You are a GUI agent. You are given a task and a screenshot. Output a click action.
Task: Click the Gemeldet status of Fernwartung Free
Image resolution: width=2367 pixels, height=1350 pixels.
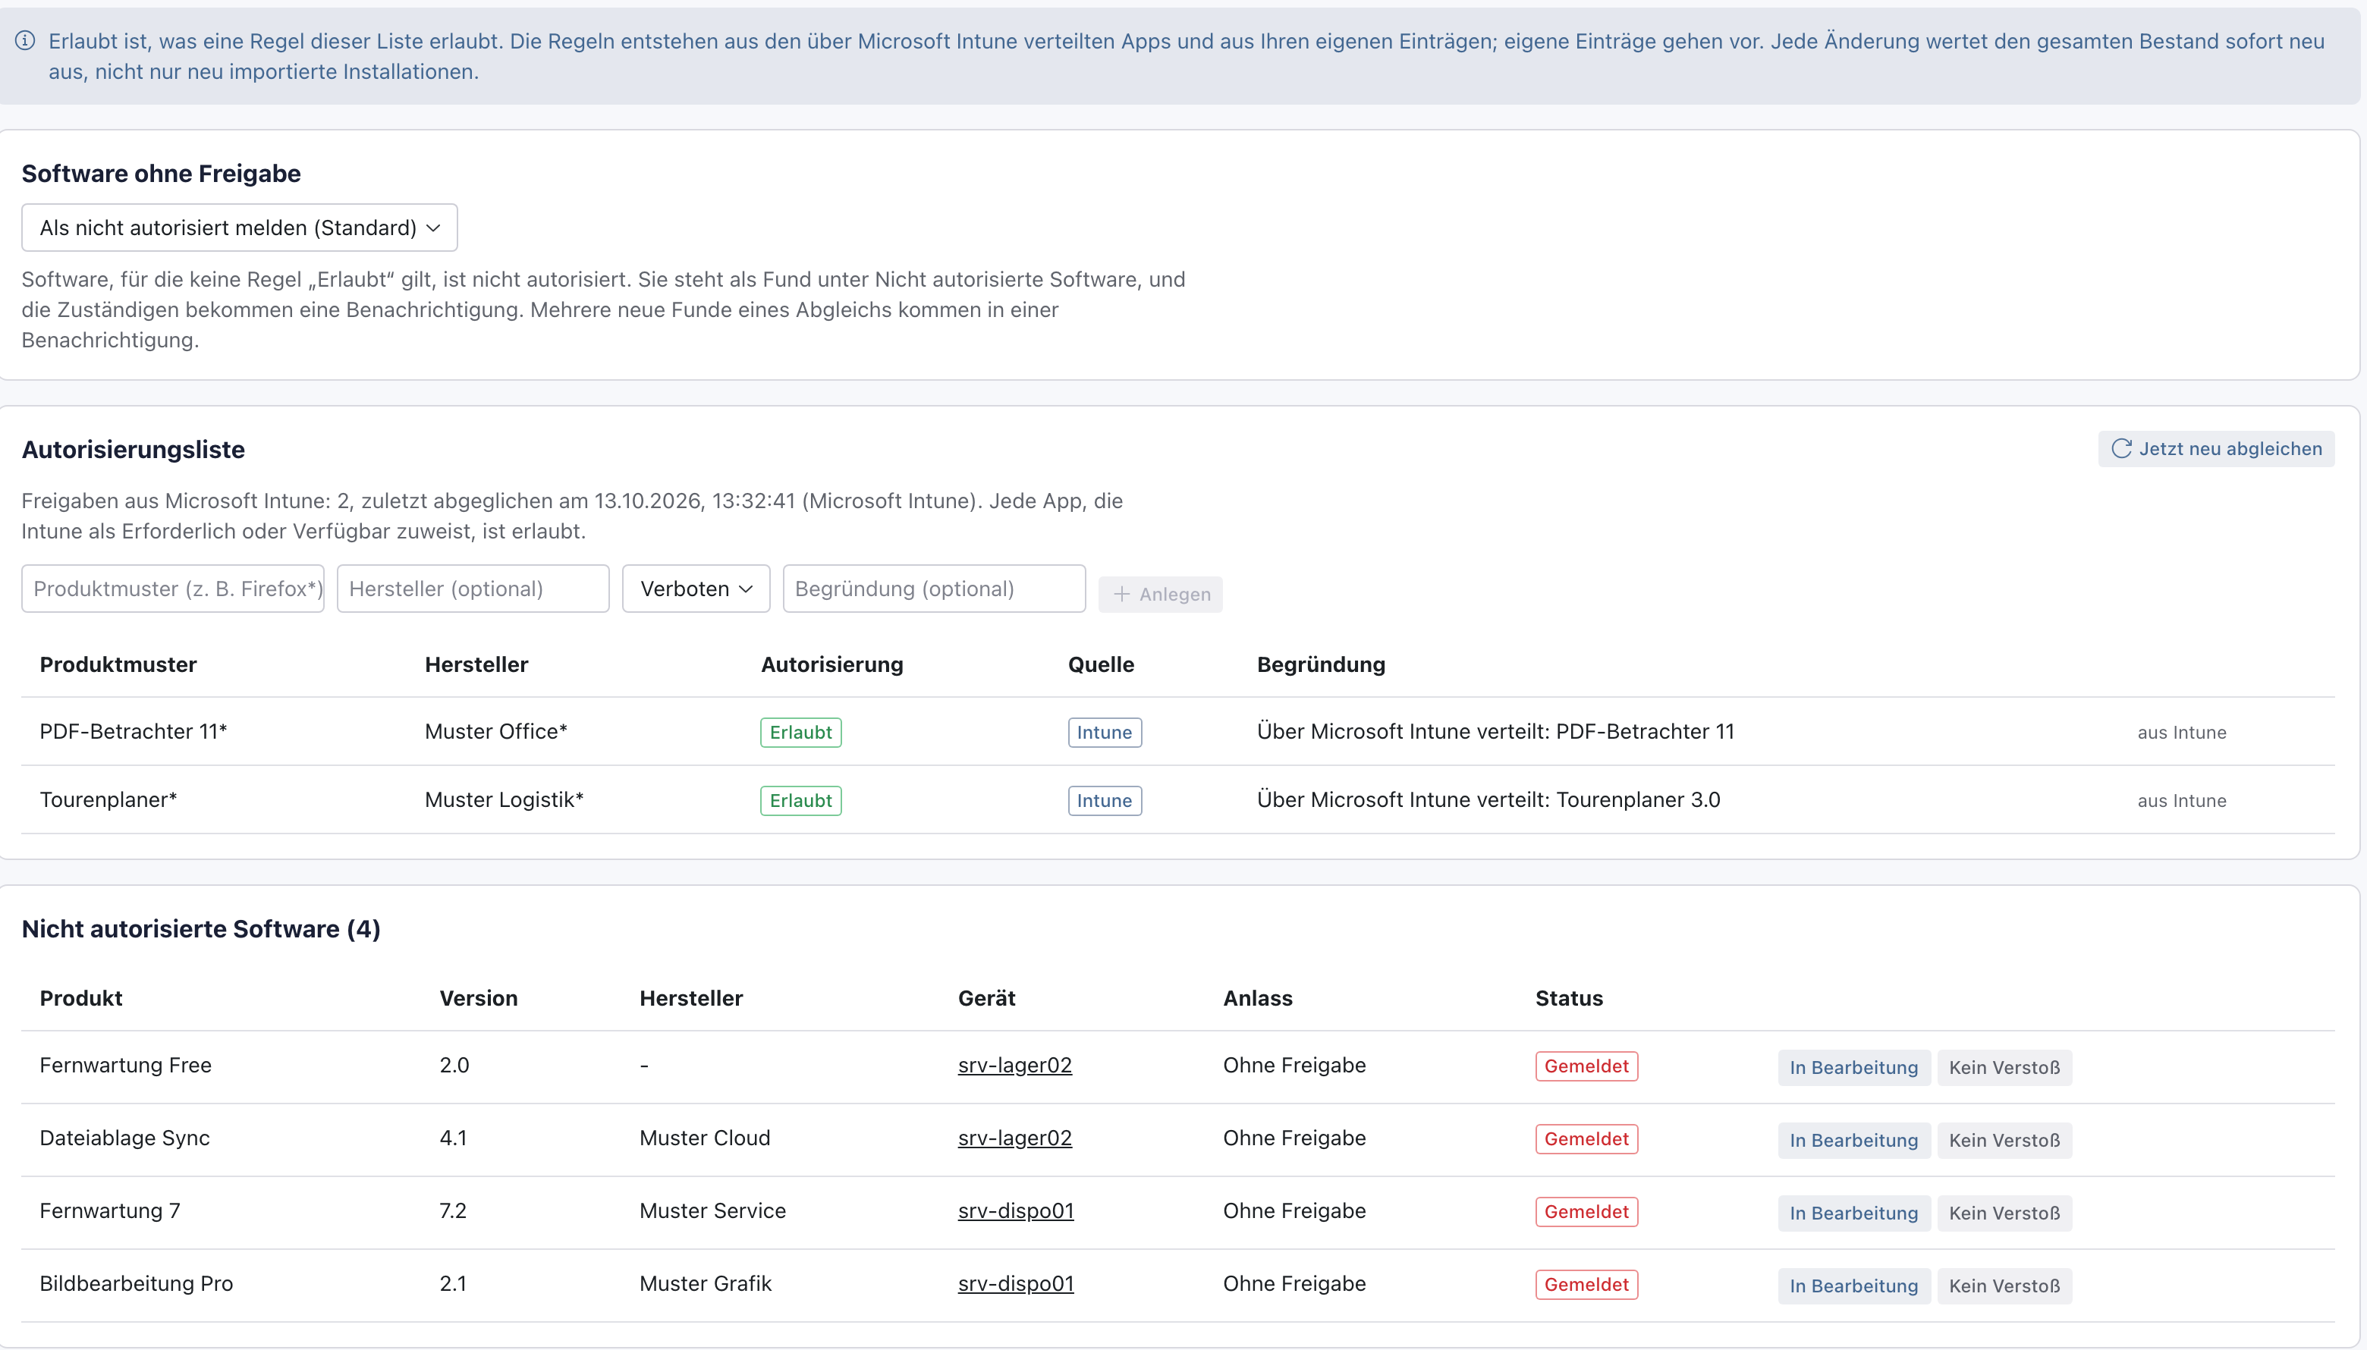[x=1586, y=1066]
